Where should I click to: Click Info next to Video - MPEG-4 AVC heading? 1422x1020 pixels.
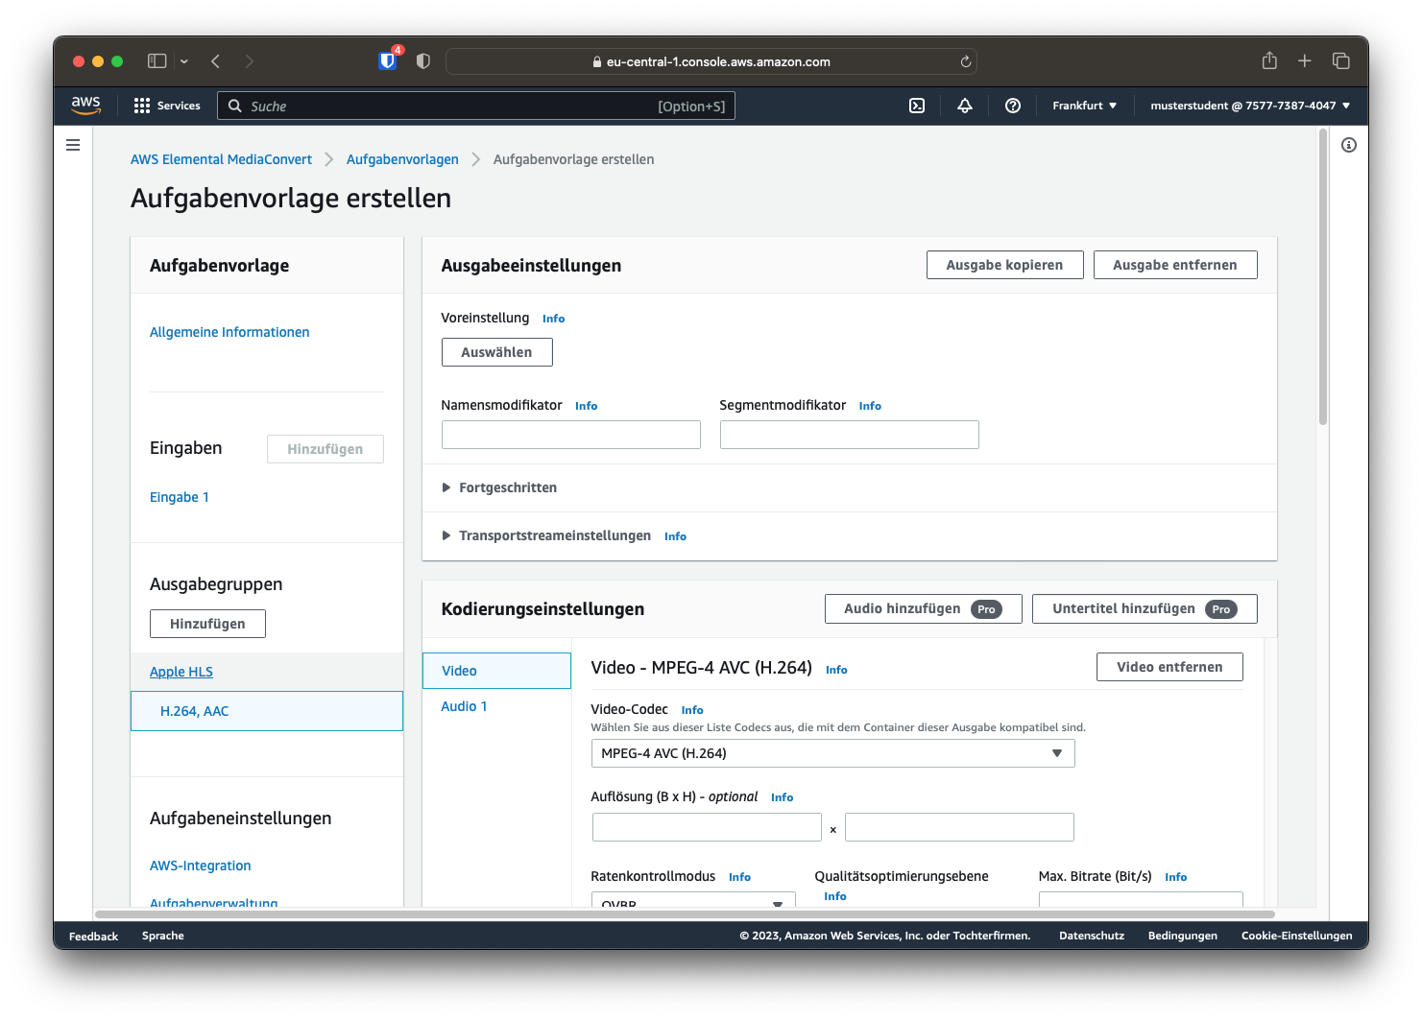pos(836,670)
